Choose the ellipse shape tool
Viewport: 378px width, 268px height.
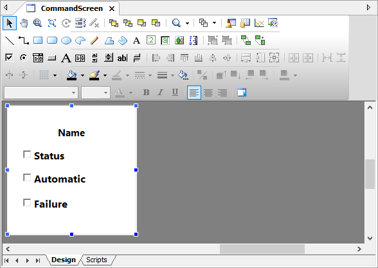click(x=66, y=40)
